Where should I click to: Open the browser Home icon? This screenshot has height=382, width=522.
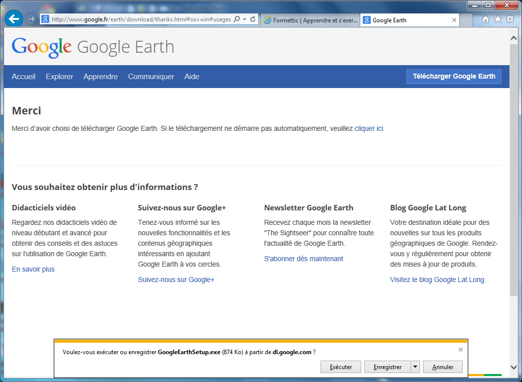point(485,19)
